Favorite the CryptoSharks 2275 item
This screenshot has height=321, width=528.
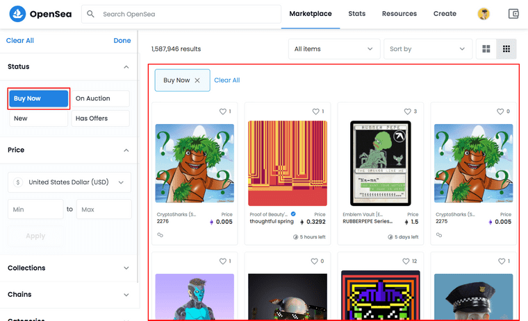[x=500, y=111]
